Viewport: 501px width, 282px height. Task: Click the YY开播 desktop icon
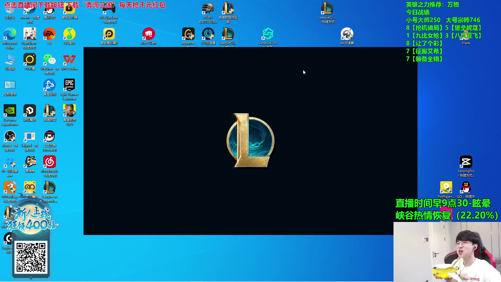pos(30,62)
